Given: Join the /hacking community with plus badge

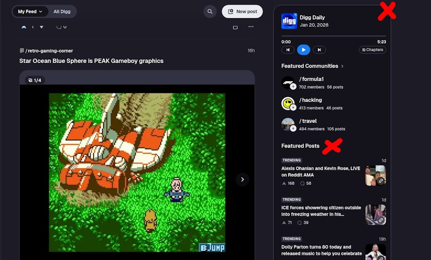Looking at the screenshot, I should (x=293, y=107).
